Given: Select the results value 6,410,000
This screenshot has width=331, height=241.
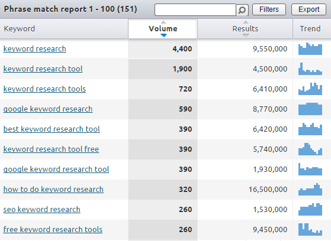Looking at the screenshot, I should click(270, 89).
